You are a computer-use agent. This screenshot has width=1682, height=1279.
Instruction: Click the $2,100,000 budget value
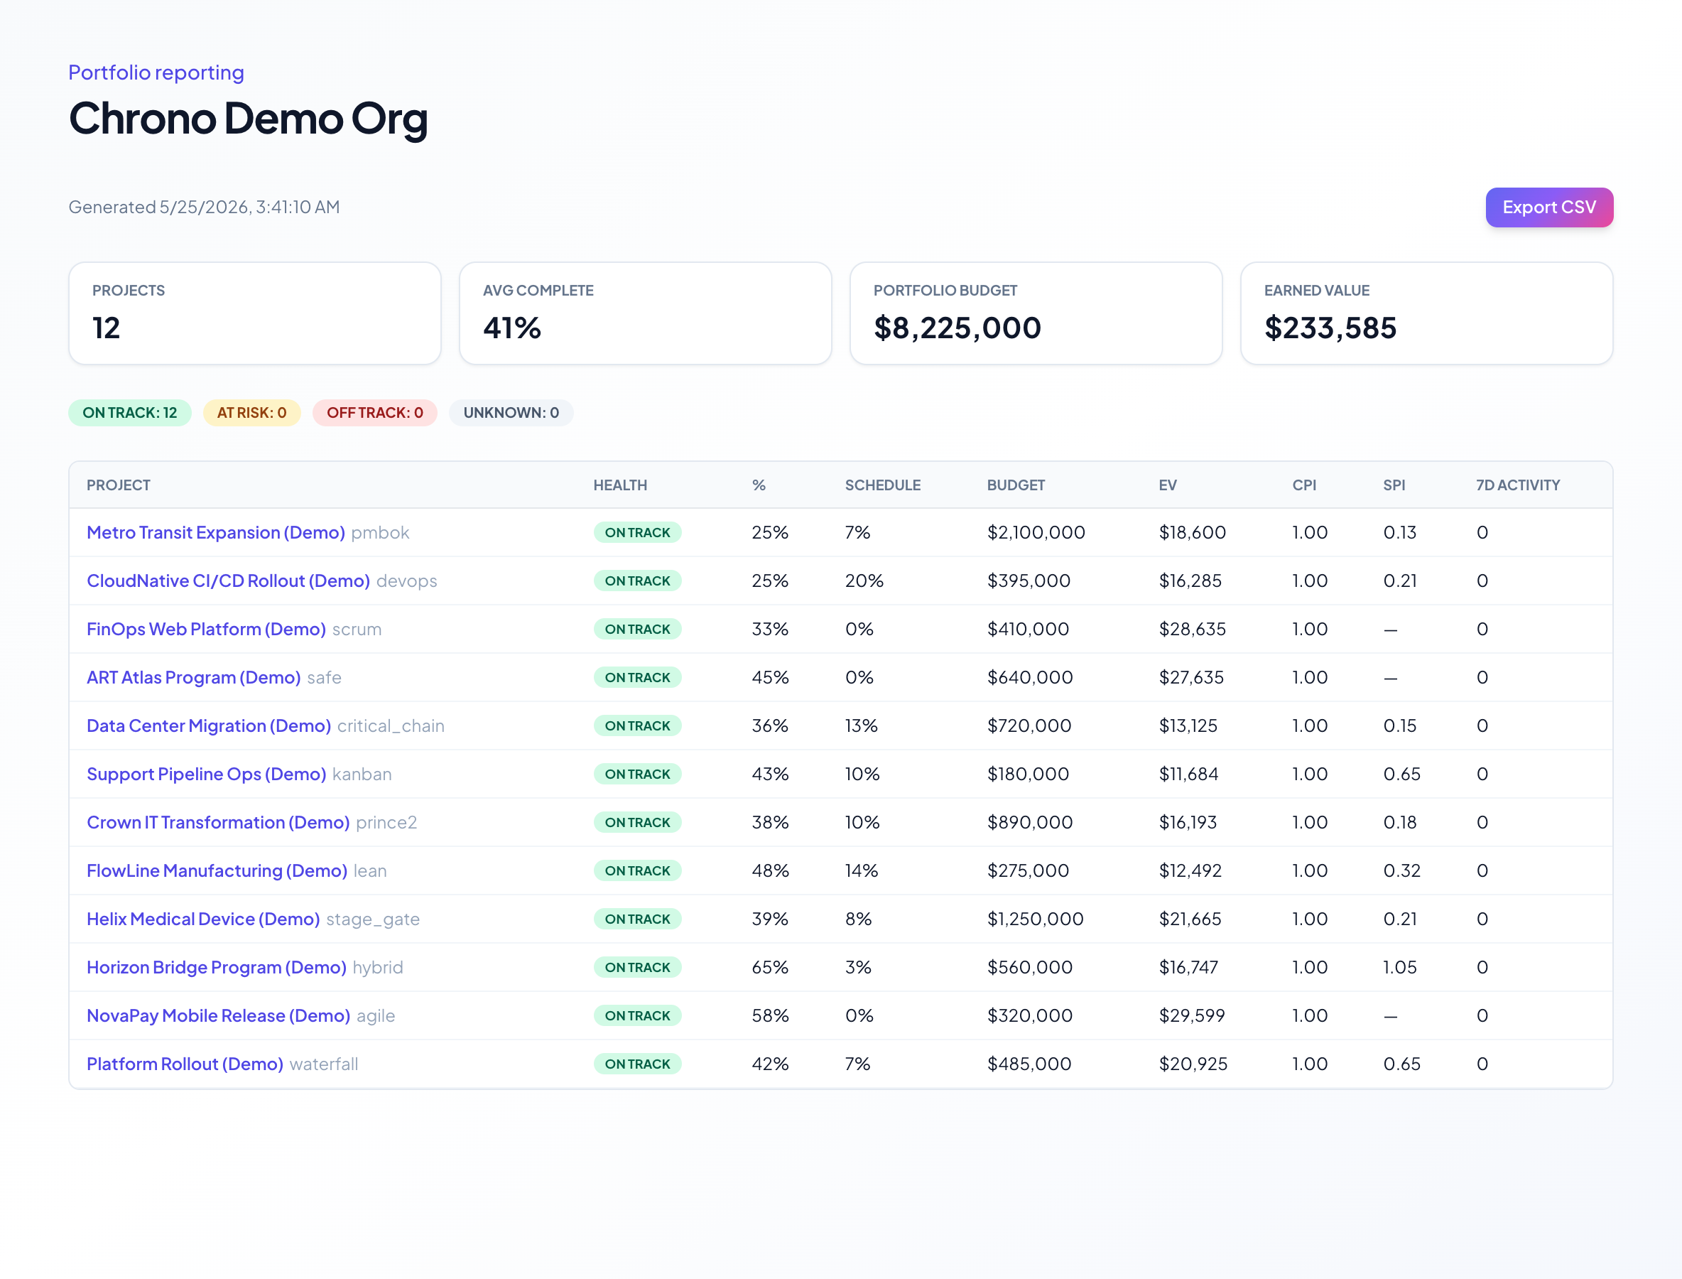(1036, 532)
